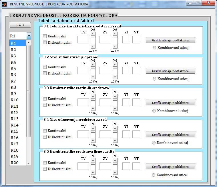Click ZV slider down arrow in section 3.2
The height and width of the screenshot is (187, 217).
click(115, 77)
